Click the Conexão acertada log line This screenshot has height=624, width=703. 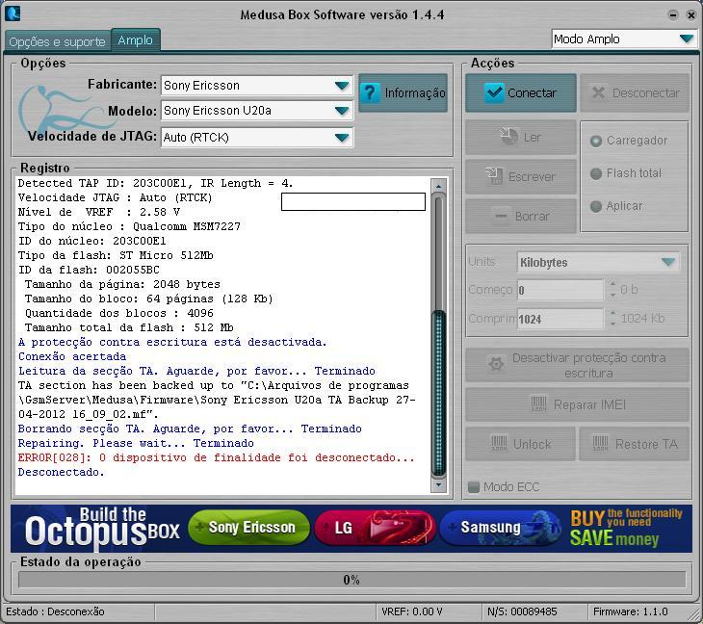(x=72, y=356)
